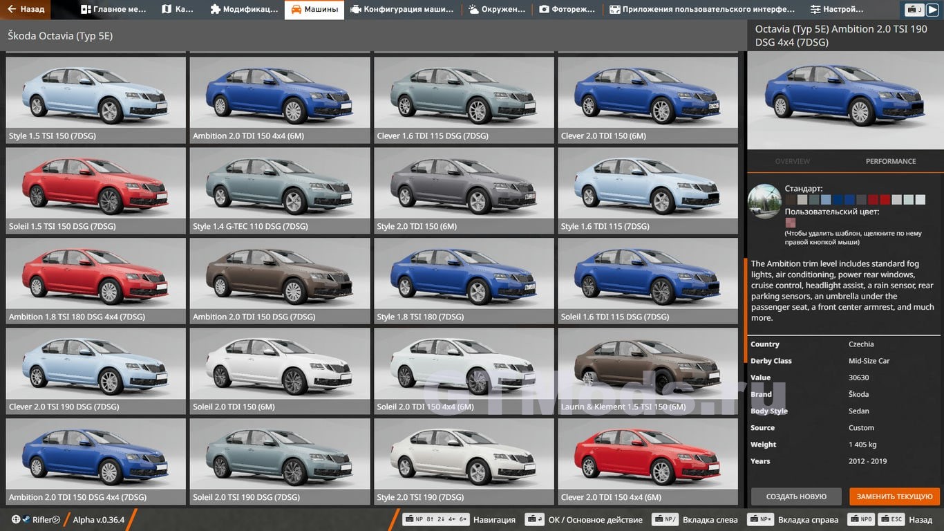944x531 pixels.
Task: Select Soleil 2.0 TSI 190 DSG (7DSG) car
Action: [280, 462]
